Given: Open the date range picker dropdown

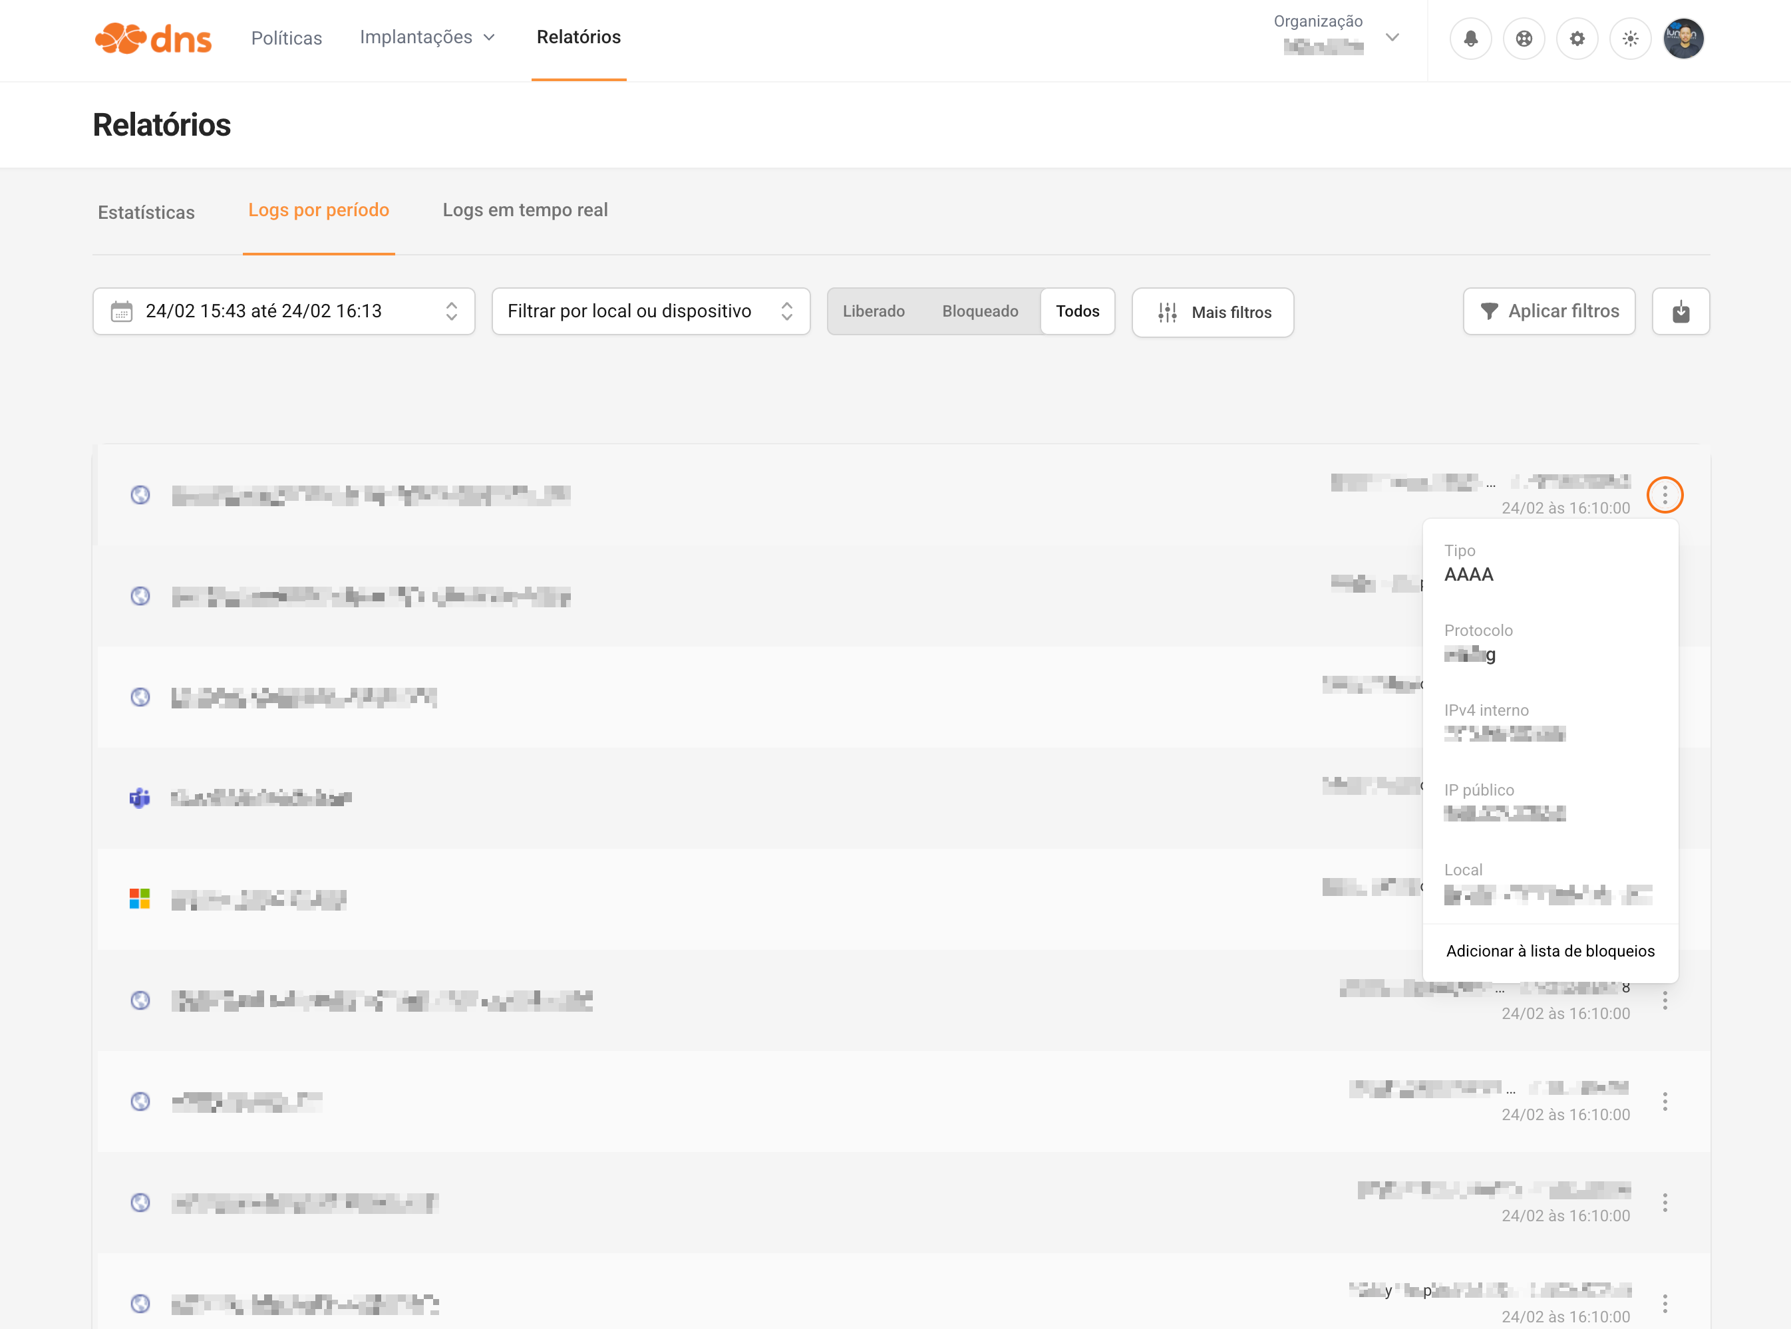Looking at the screenshot, I should pyautogui.click(x=283, y=311).
